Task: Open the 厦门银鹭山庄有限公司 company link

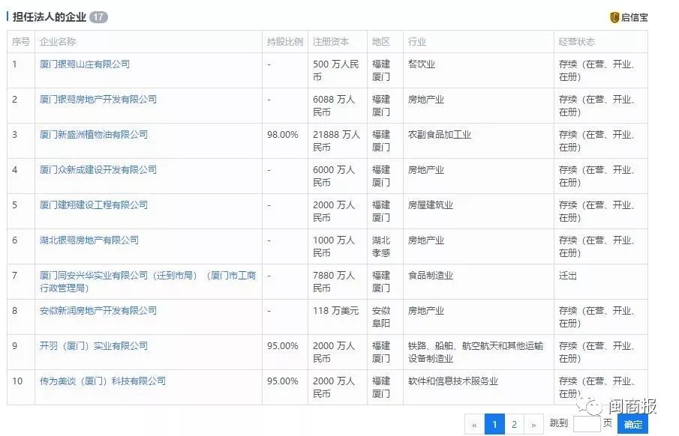Action: pyautogui.click(x=86, y=64)
